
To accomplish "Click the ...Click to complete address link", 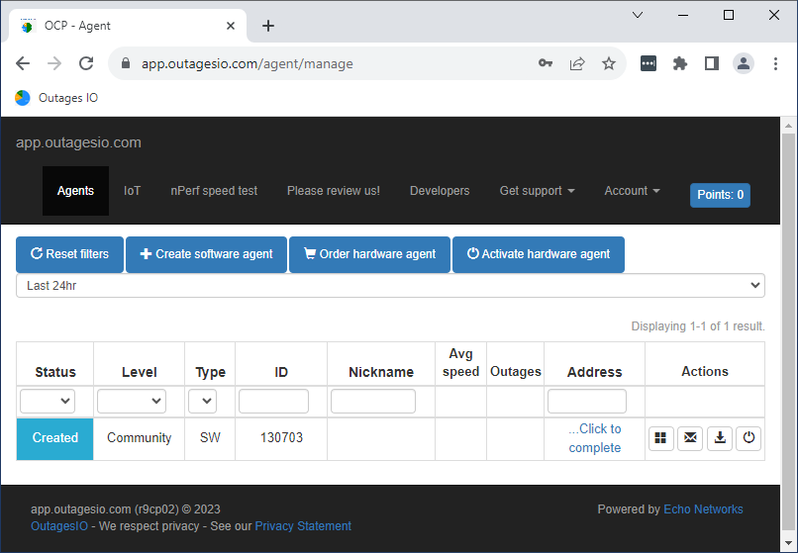I will (594, 438).
